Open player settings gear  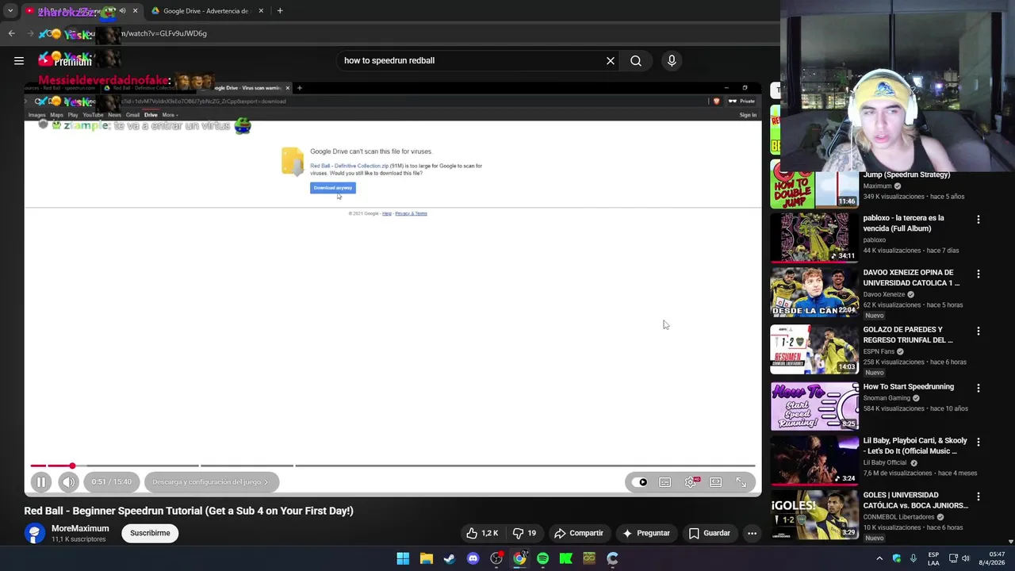pos(691,482)
